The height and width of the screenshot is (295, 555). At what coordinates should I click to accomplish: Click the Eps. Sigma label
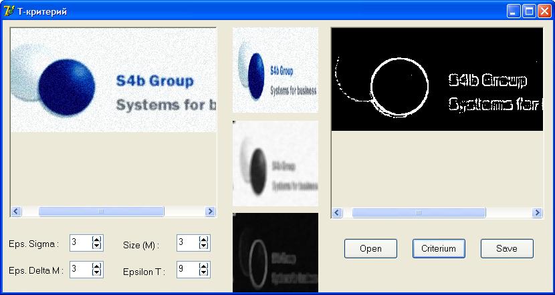point(33,244)
